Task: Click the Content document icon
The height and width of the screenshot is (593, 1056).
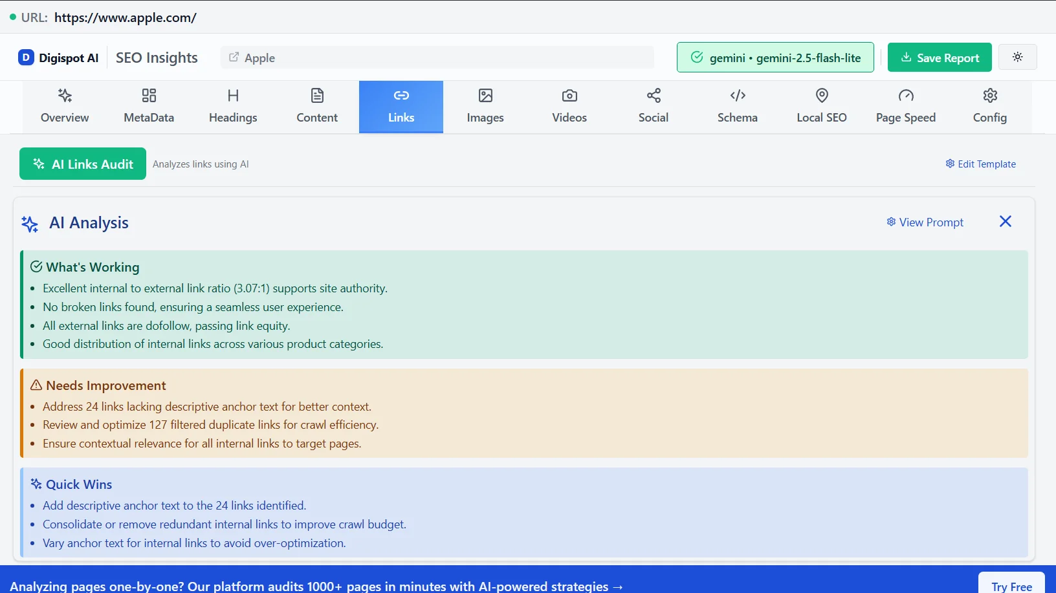Action: 317,96
